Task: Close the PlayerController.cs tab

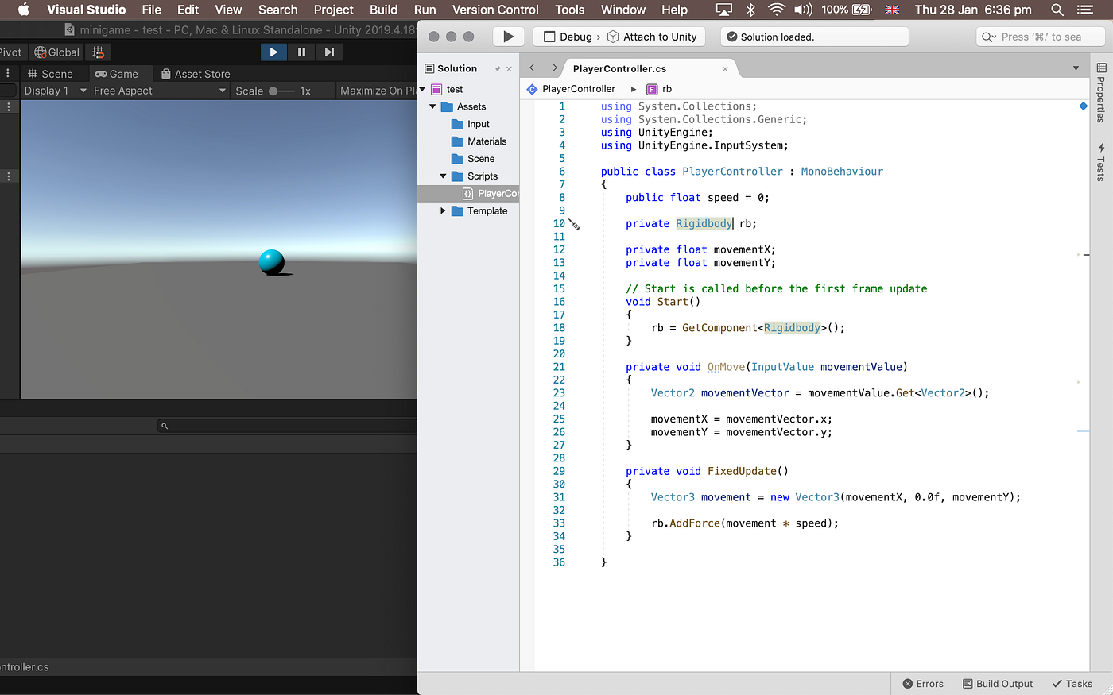Action: pos(725,69)
